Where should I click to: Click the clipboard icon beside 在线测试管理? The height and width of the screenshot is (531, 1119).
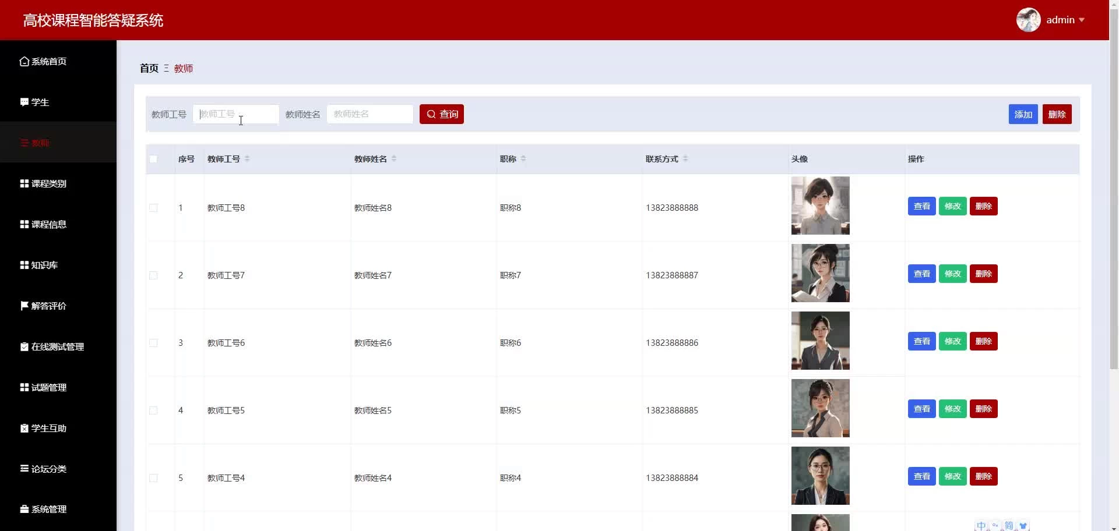(x=24, y=346)
